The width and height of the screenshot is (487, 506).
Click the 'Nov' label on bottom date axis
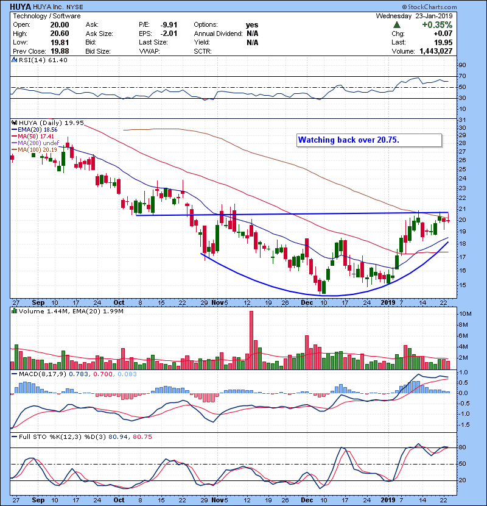(x=217, y=500)
